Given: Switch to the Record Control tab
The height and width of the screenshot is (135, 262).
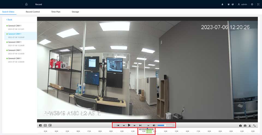Looking at the screenshot, I should point(33,12).
